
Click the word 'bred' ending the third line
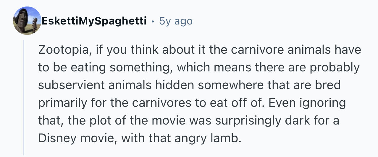click(x=330, y=85)
